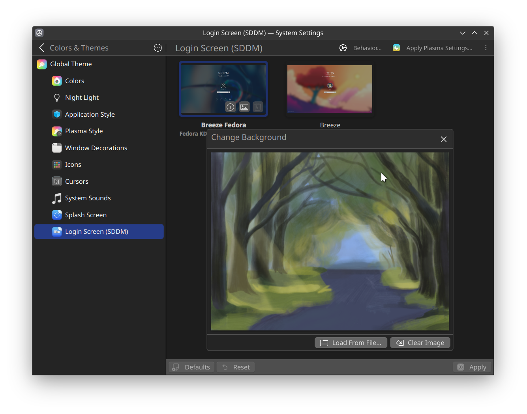Image resolution: width=527 pixels, height=414 pixels.
Task: Open the Cursors settings page
Action: (77, 181)
